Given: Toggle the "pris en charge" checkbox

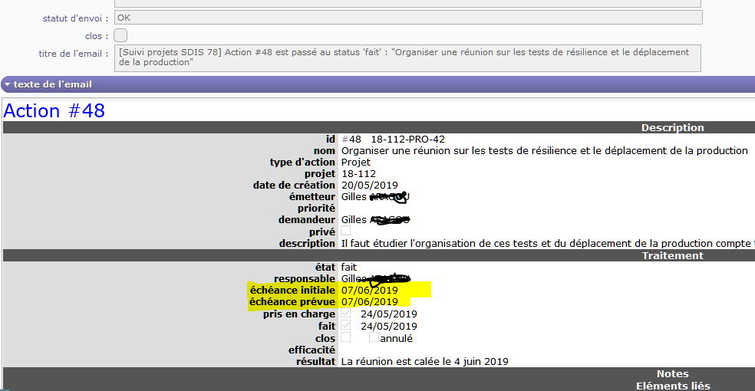Looking at the screenshot, I should 346,314.
